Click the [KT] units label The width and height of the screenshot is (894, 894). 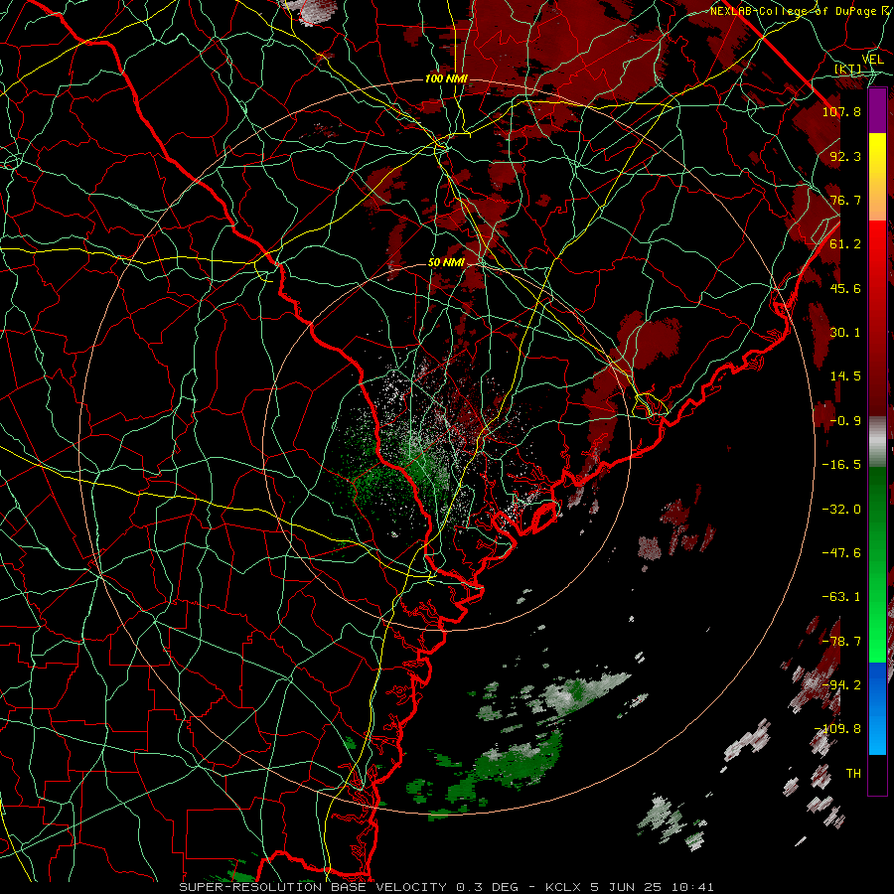pos(848,69)
